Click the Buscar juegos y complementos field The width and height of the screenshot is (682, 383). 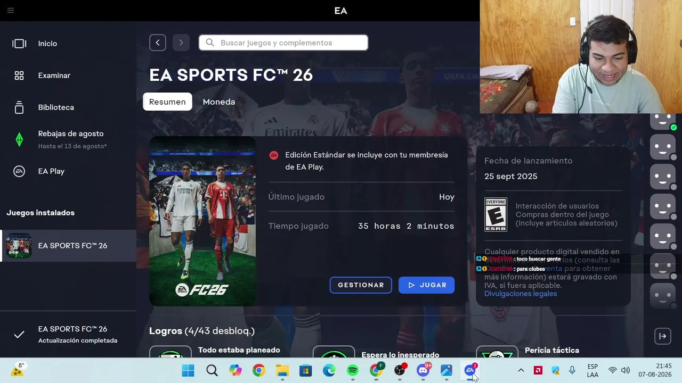[283, 43]
